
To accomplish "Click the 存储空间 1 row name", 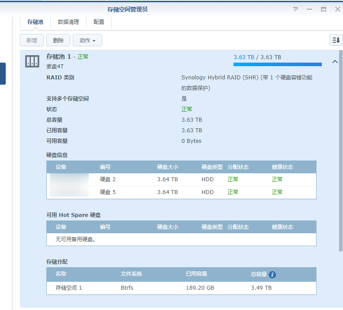I will (68, 288).
